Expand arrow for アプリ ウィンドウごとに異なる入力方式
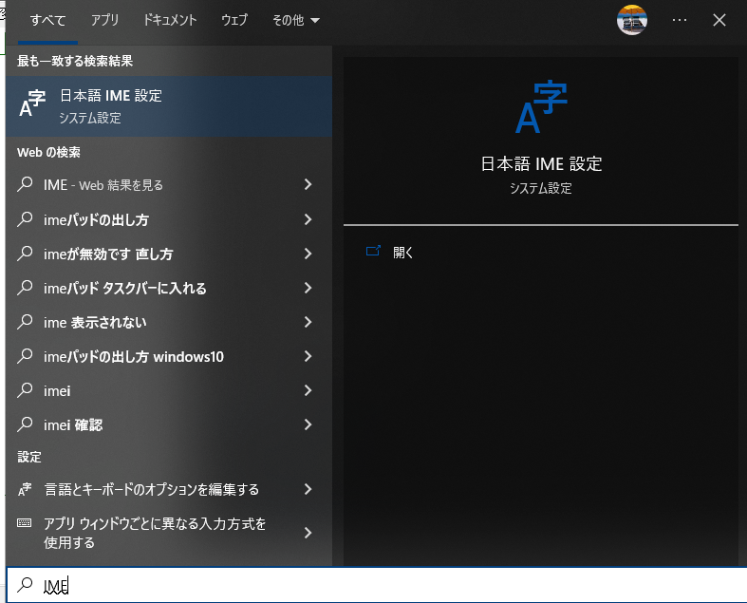This screenshot has height=603, width=747. click(308, 533)
